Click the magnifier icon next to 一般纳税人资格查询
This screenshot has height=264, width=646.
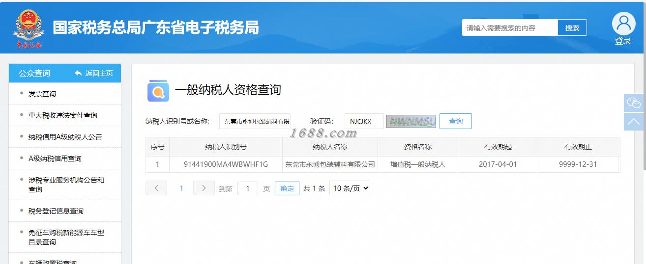(x=158, y=91)
